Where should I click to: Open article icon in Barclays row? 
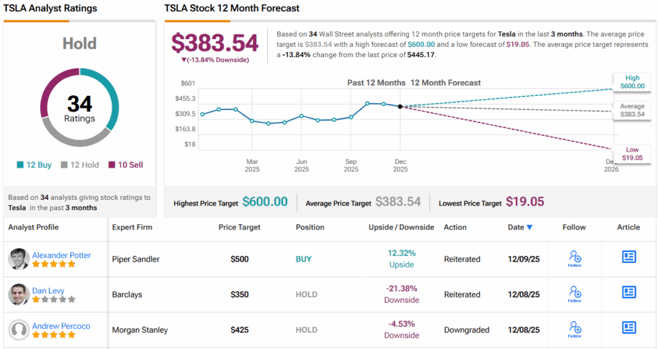(628, 292)
